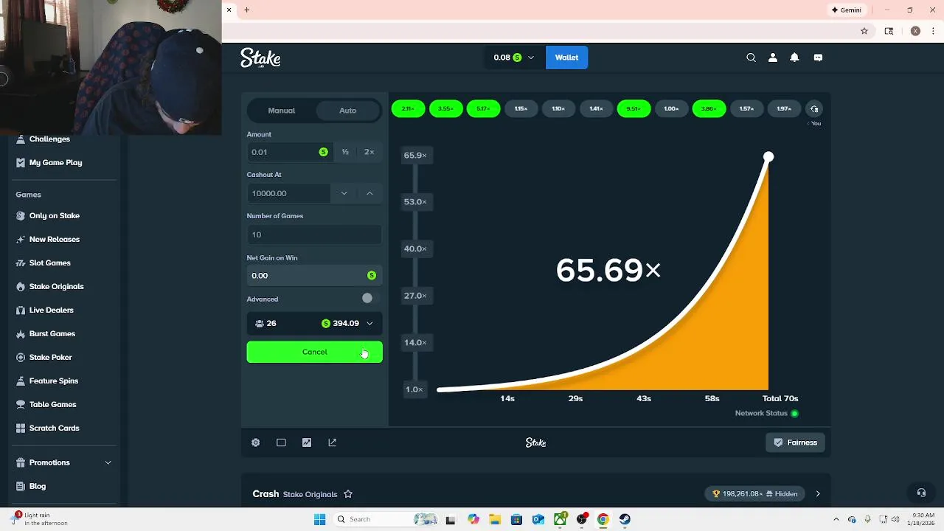
Task: Open the 2.11× past round result
Action: click(x=408, y=109)
